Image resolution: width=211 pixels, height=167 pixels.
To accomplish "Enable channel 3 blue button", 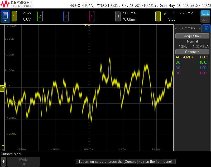I will tap(66, 16).
